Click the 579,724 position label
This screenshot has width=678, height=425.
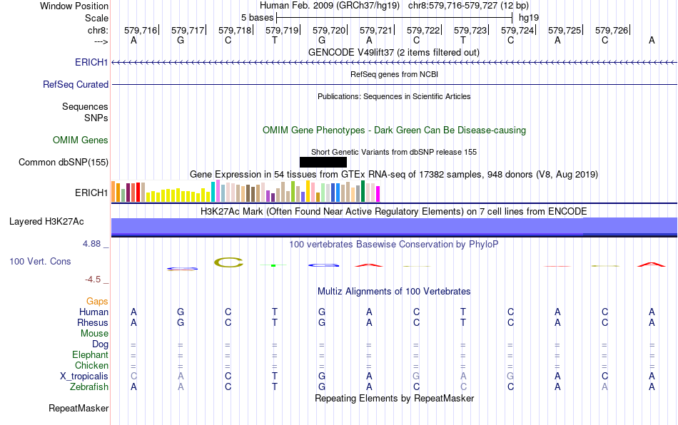point(517,30)
